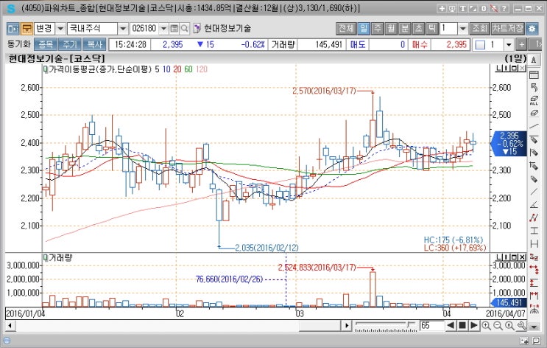This screenshot has width=547, height=348.
Task: Reset chart zoom magnifier icon
Action: [x=509, y=326]
